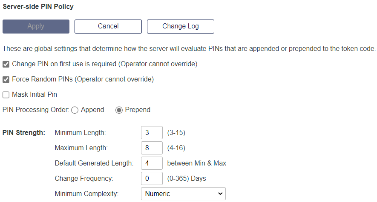This screenshot has height=202, width=377.
Task: Disable the Force Random PINs checkbox
Action: (x=6, y=79)
